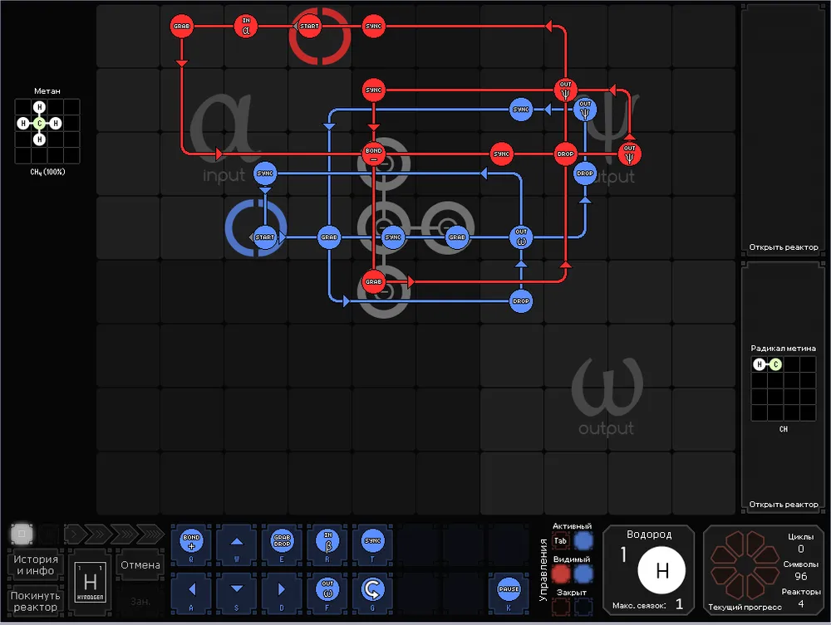Click the large white H atom circle
Viewport: 831px width, 625px height.
click(x=662, y=570)
